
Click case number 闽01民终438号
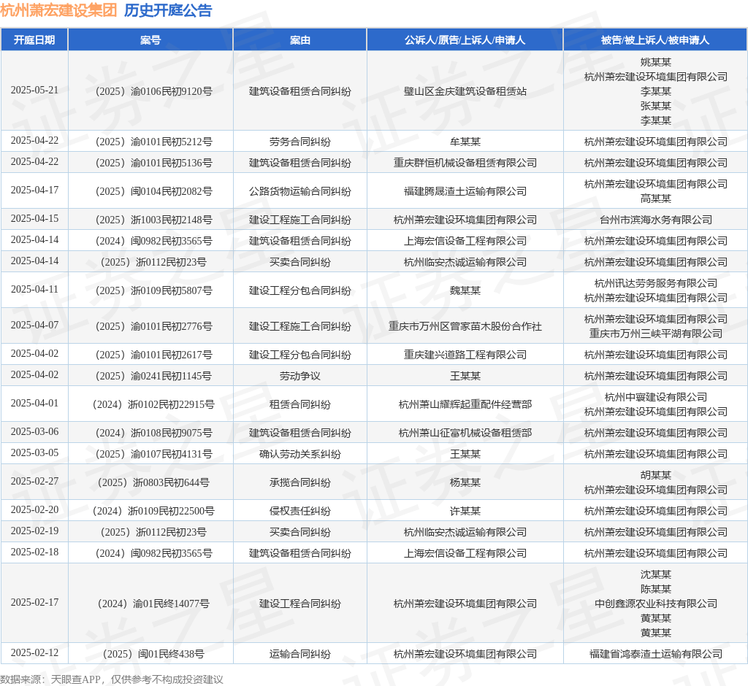[153, 654]
